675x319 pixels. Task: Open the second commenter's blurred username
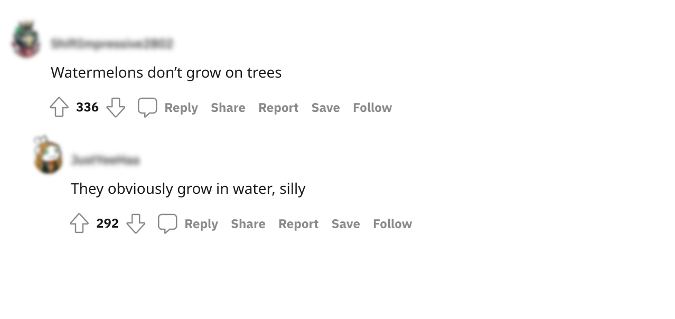(x=106, y=160)
